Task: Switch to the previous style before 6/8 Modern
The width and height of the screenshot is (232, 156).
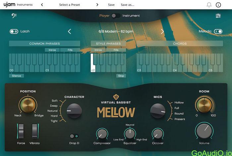Action: (70, 31)
